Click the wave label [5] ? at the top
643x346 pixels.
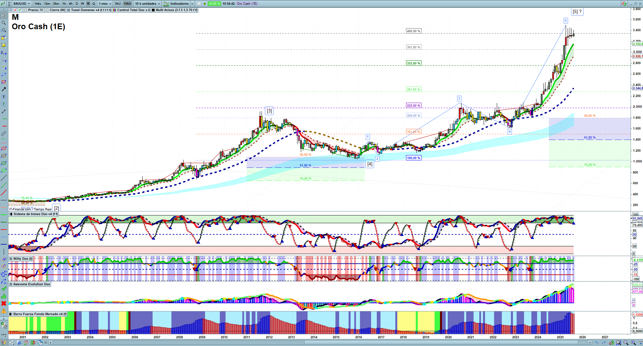[x=577, y=12]
